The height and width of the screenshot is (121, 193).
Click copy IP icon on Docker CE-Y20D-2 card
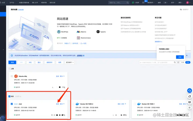point(126,115)
